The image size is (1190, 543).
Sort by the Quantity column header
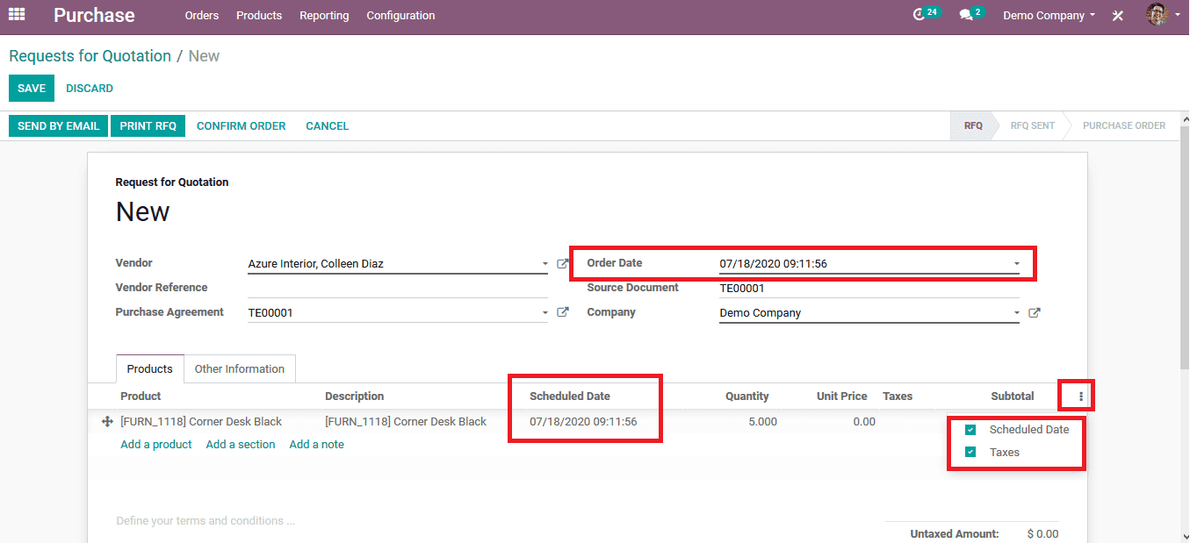click(x=747, y=397)
